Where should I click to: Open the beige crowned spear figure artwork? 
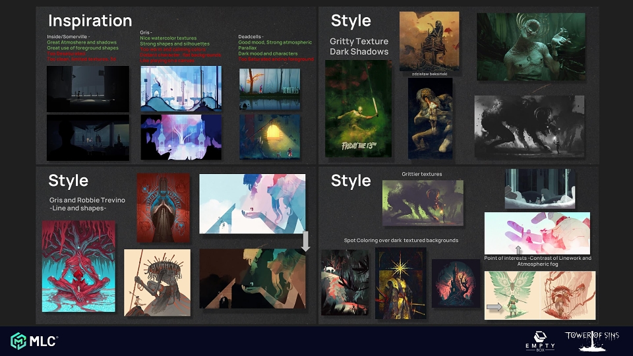point(158,283)
